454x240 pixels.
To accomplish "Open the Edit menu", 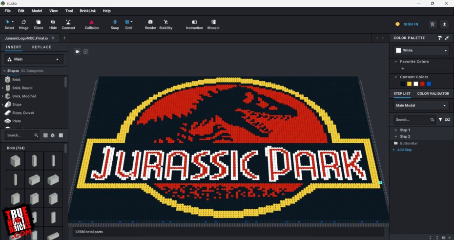I will (21, 11).
